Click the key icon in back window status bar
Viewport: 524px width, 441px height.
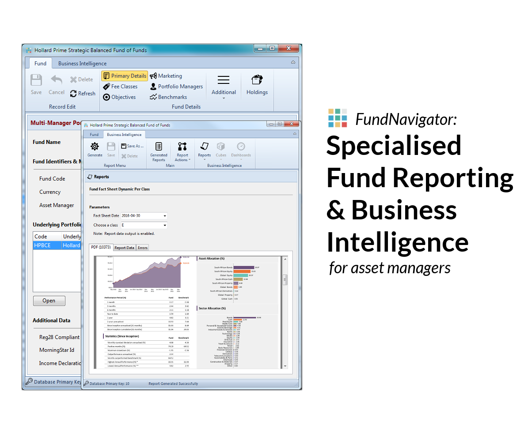pos(30,381)
